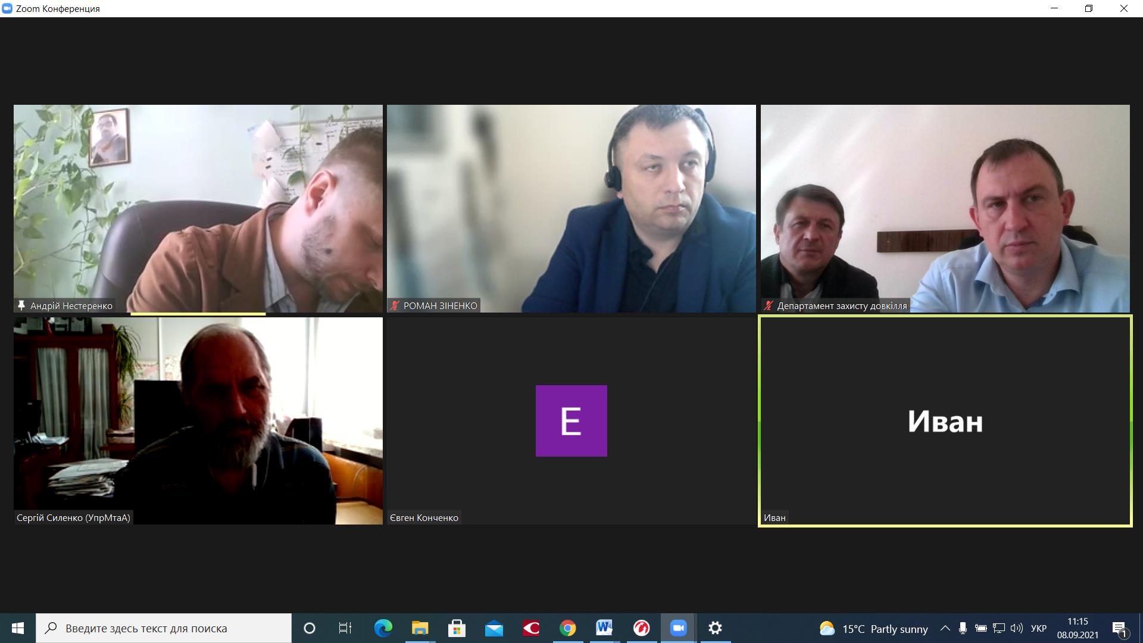The width and height of the screenshot is (1143, 643).
Task: Open the weather widget showing 15°C Partly sunny
Action: click(x=873, y=629)
